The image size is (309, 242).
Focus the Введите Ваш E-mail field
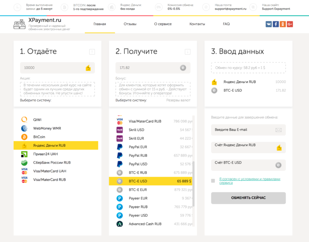(x=248, y=130)
